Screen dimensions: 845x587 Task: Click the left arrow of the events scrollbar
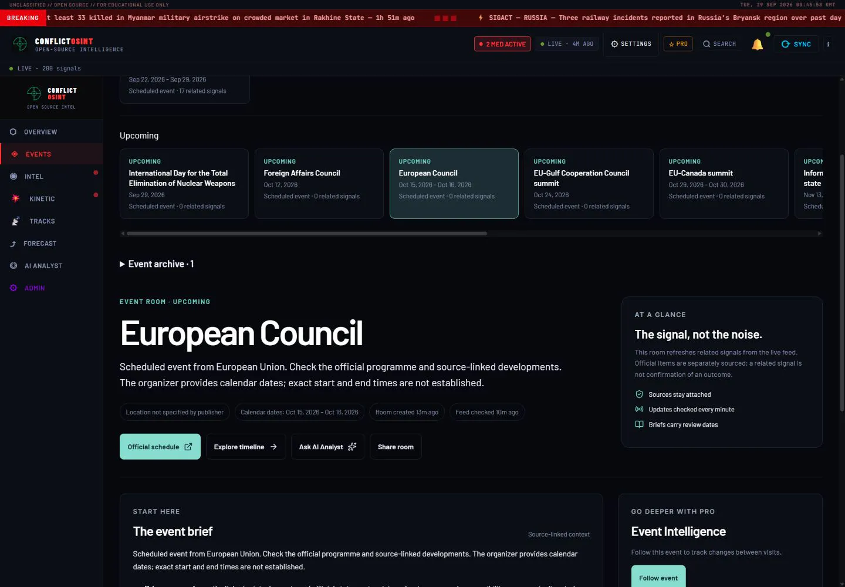pos(123,234)
